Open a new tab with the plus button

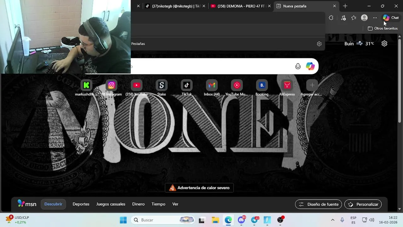[345, 6]
